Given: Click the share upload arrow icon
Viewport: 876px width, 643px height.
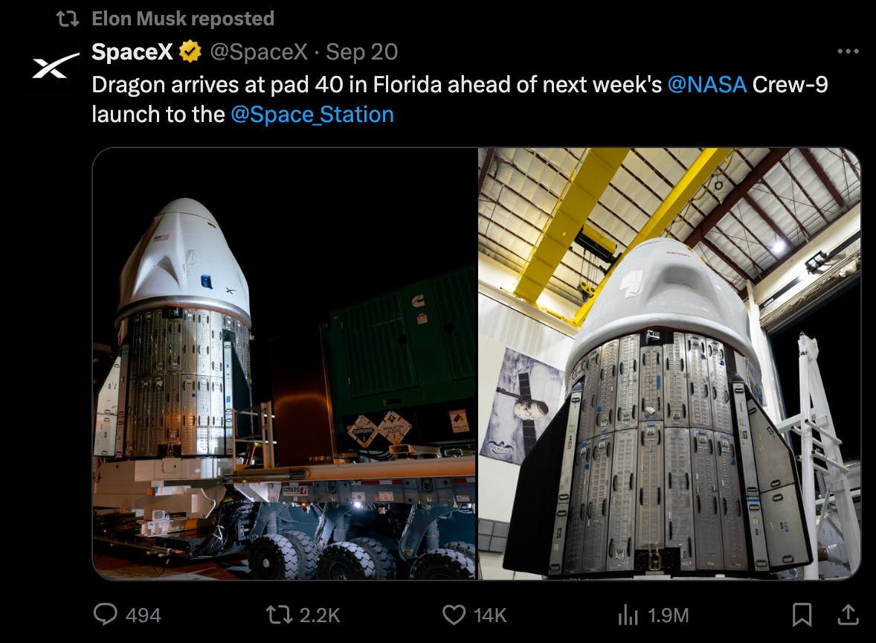Looking at the screenshot, I should (847, 615).
